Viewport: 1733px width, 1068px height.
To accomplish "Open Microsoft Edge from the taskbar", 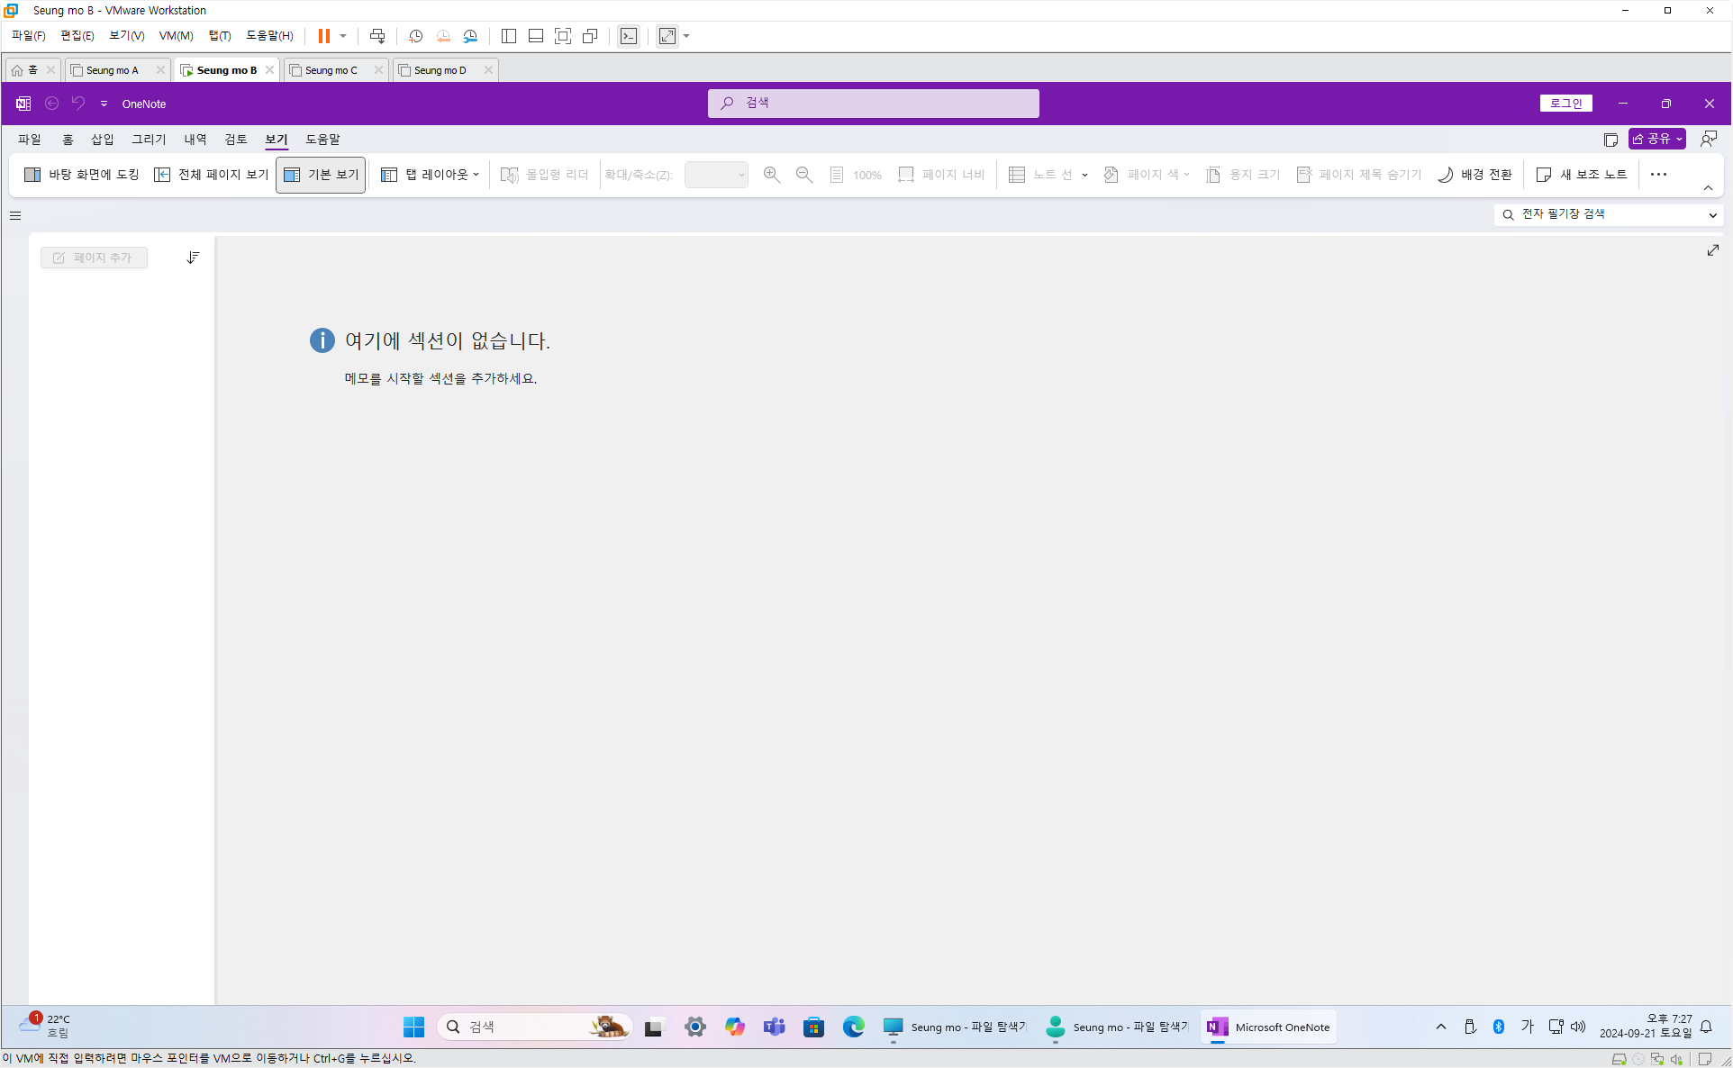I will pyautogui.click(x=853, y=1027).
